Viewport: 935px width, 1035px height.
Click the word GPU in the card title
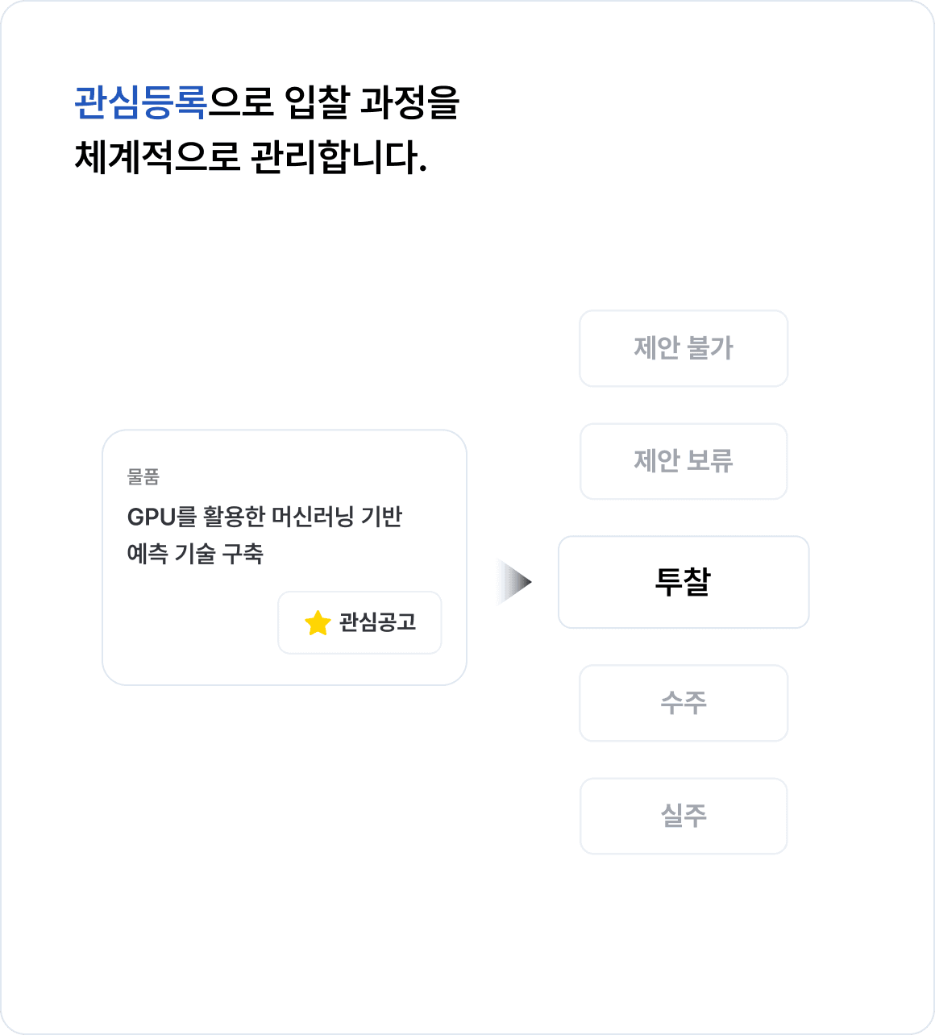point(152,517)
